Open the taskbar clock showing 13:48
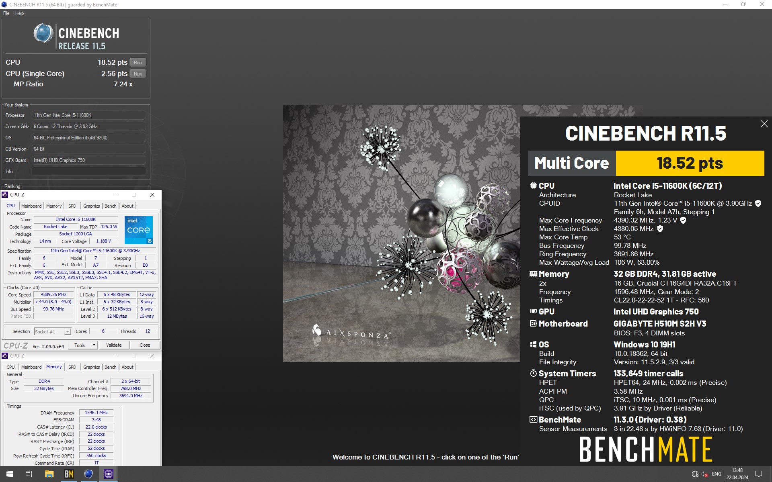 coord(737,474)
